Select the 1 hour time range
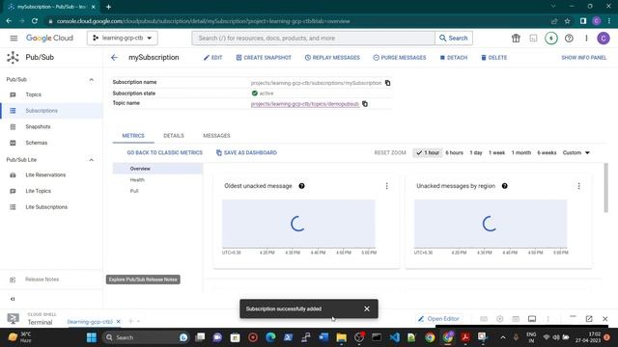The width and height of the screenshot is (618, 347). (x=428, y=152)
